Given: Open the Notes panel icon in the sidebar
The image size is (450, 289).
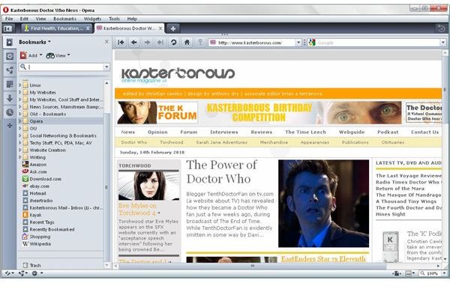Looking at the screenshot, I should (x=10, y=84).
